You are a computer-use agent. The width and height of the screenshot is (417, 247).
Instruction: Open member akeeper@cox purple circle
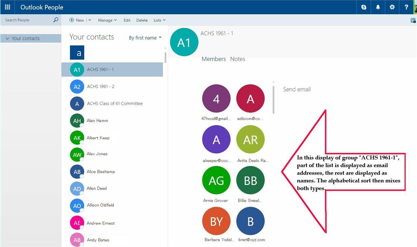[x=216, y=140]
